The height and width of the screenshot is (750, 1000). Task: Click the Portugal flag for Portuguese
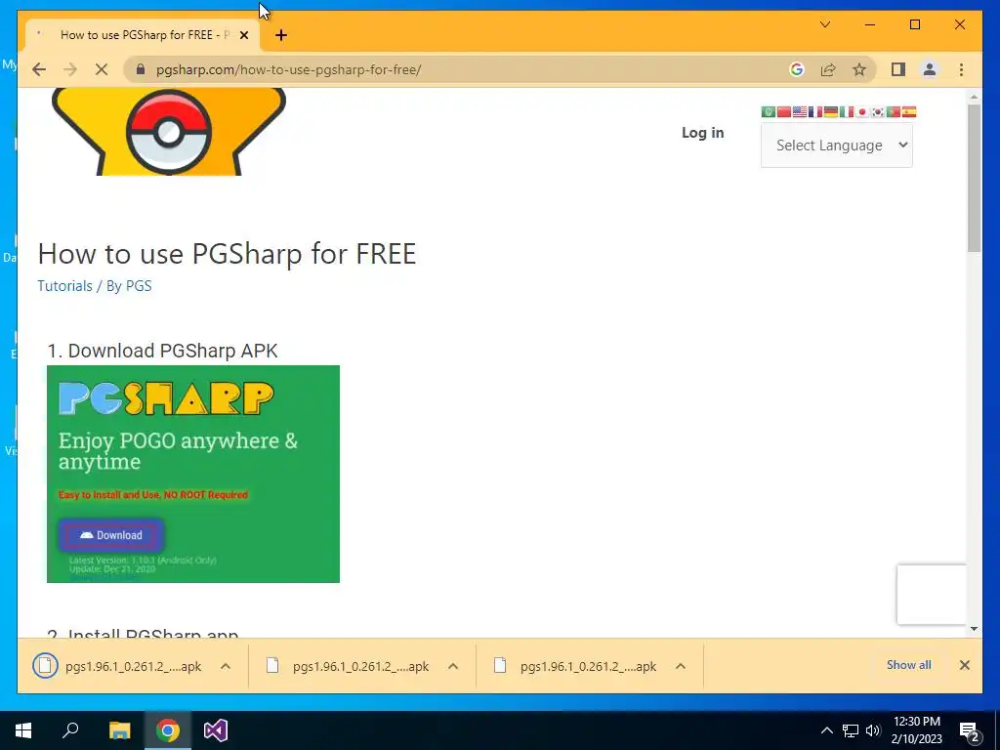click(x=894, y=111)
